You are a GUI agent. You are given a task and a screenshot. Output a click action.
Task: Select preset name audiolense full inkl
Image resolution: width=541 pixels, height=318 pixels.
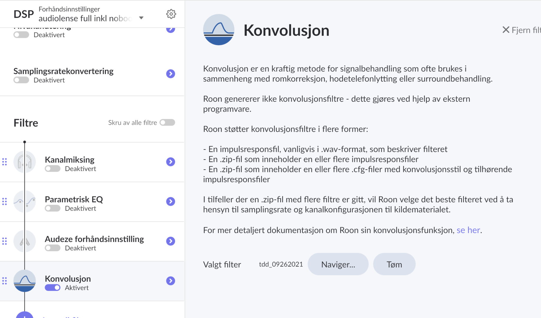85,18
